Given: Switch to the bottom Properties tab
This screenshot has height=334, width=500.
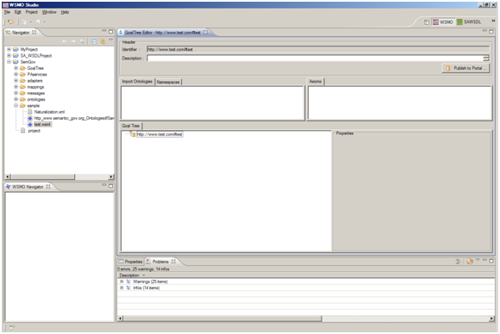Looking at the screenshot, I should (x=130, y=262).
